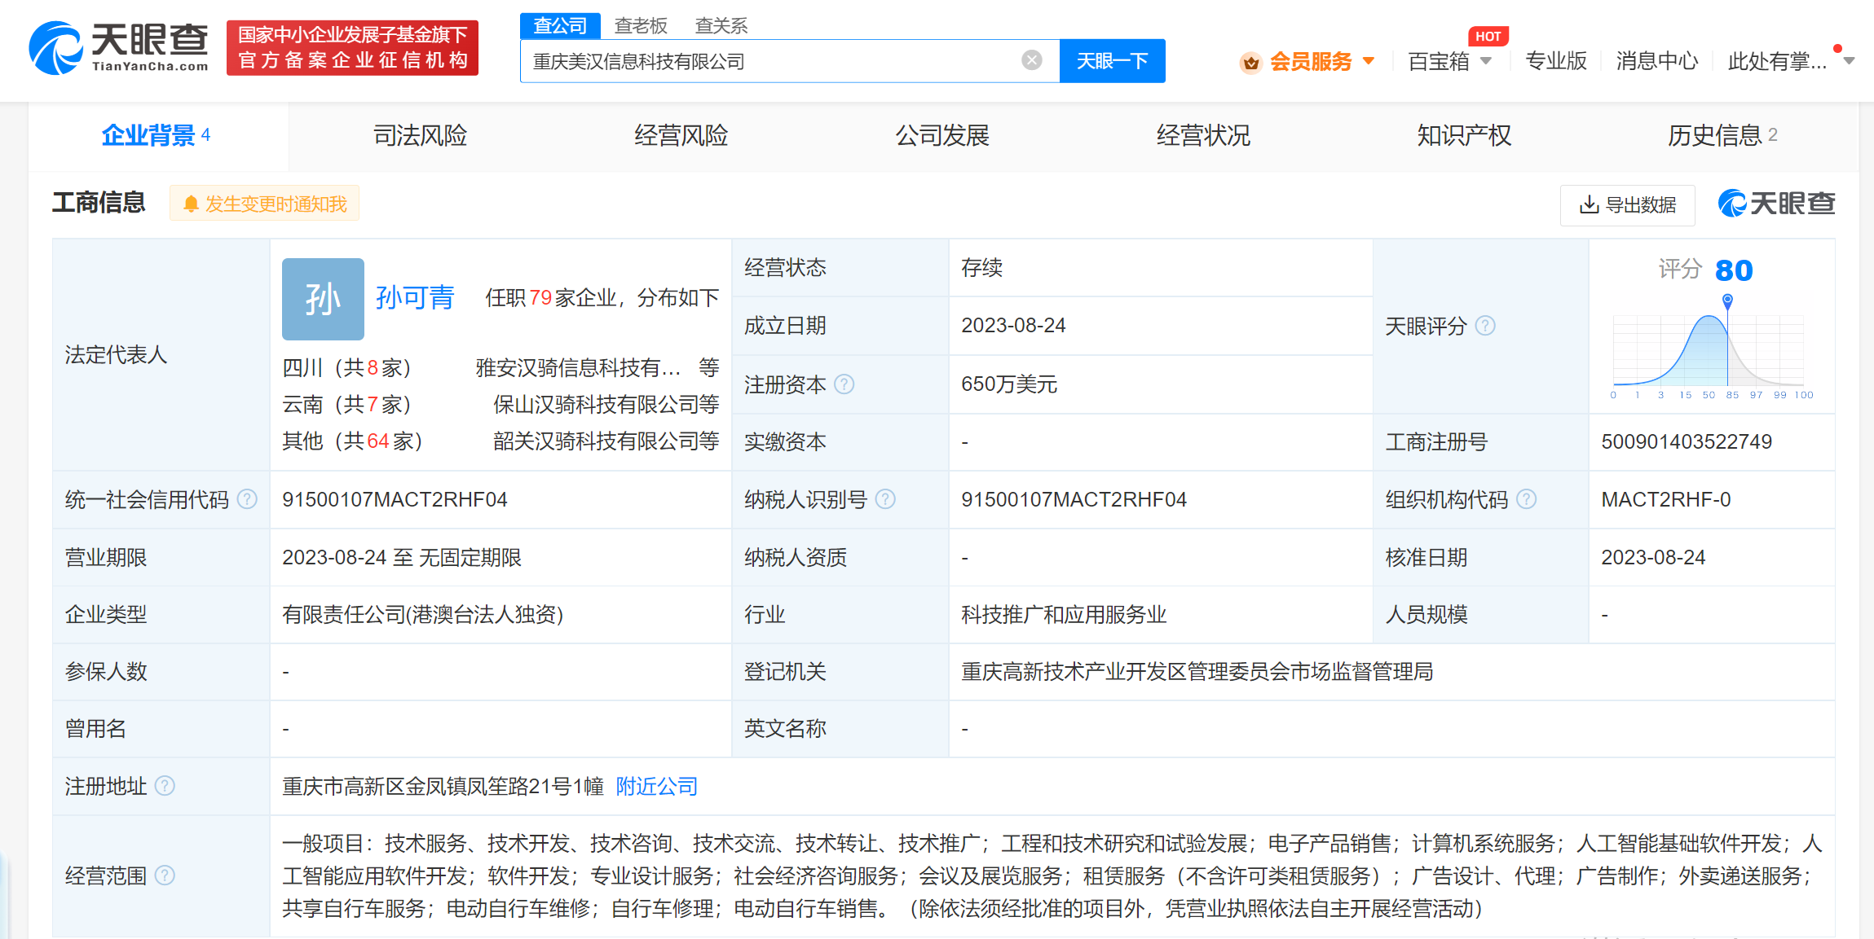Click the 科技推广和应用服务业 industry value
The height and width of the screenshot is (939, 1874).
[x=1064, y=614]
